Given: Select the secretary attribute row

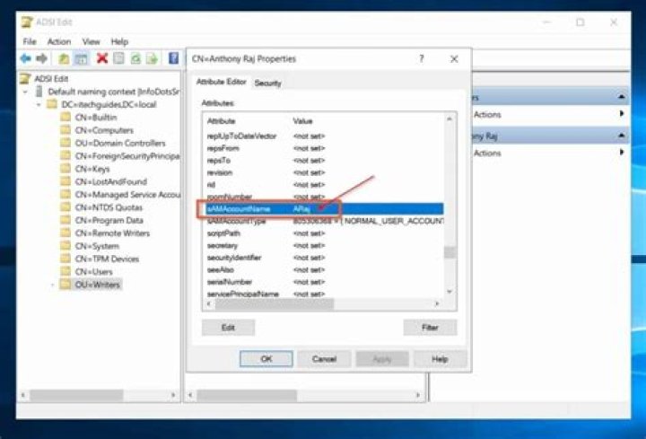Looking at the screenshot, I should [x=325, y=246].
